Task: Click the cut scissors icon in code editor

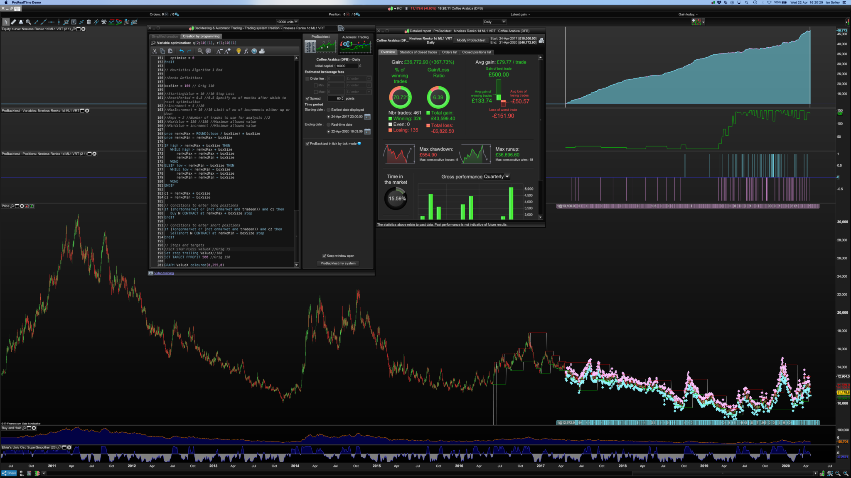Action: (x=155, y=51)
